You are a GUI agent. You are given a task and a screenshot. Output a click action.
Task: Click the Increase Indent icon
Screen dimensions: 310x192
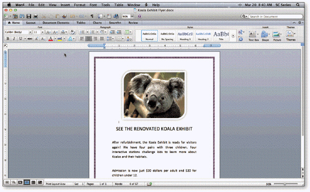pos(119,32)
